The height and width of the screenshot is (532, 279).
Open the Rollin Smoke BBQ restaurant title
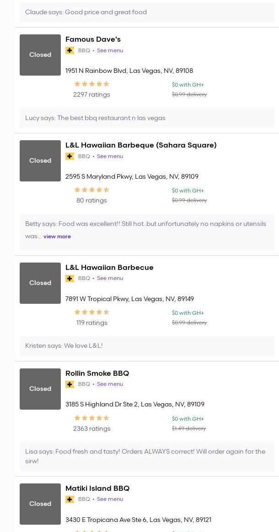pyautogui.click(x=97, y=373)
